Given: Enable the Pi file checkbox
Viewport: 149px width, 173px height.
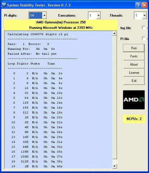Looking at the screenshot, I should (x=144, y=39).
